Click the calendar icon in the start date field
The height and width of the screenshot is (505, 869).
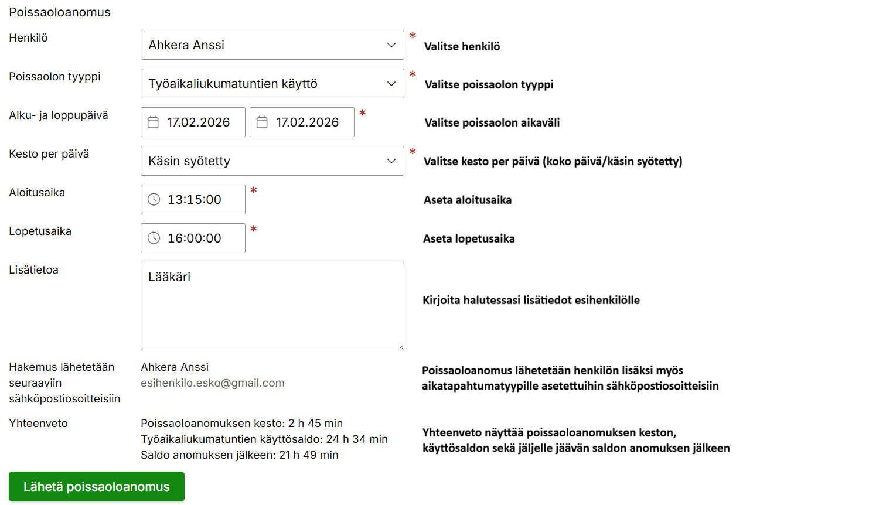click(153, 122)
